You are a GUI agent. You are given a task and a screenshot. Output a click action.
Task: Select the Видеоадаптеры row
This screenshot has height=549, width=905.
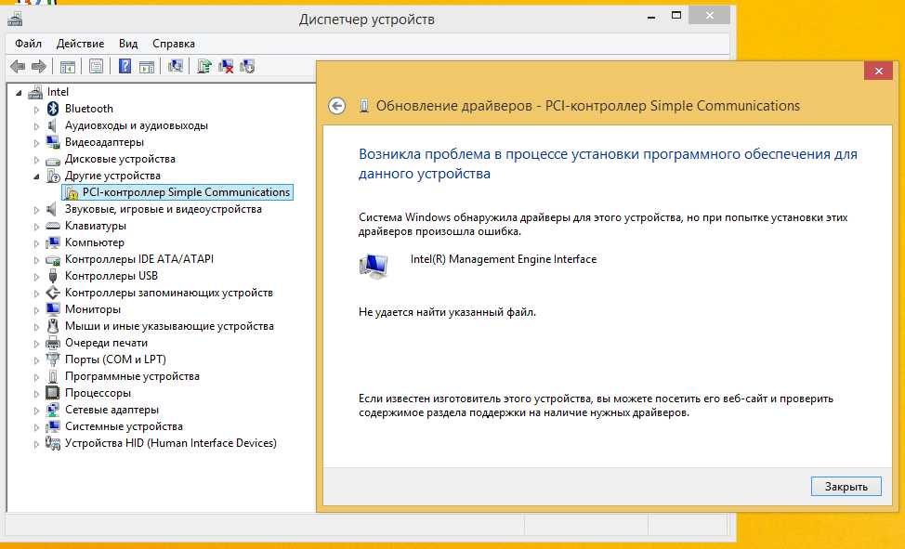tap(104, 142)
